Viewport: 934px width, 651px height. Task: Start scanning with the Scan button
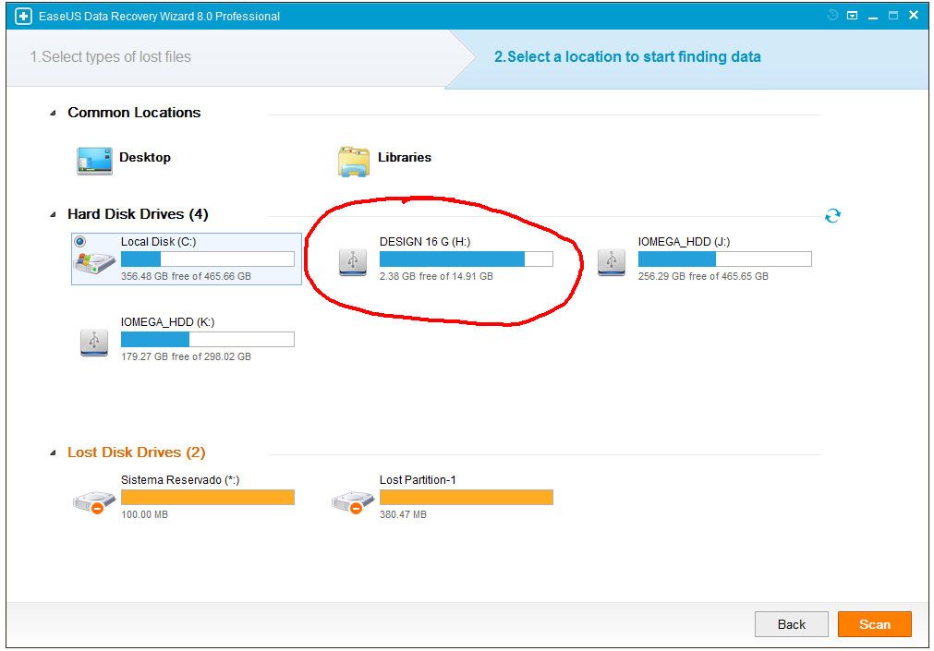tap(875, 624)
